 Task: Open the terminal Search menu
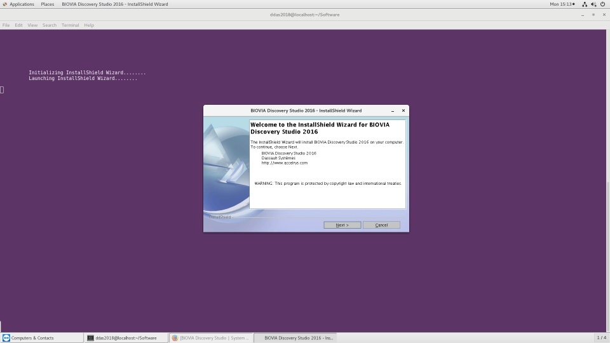(x=50, y=25)
